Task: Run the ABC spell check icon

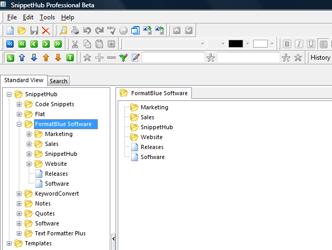Action: 111,30
